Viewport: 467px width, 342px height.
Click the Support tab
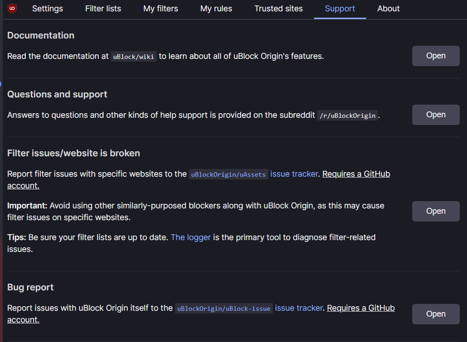[x=340, y=9]
